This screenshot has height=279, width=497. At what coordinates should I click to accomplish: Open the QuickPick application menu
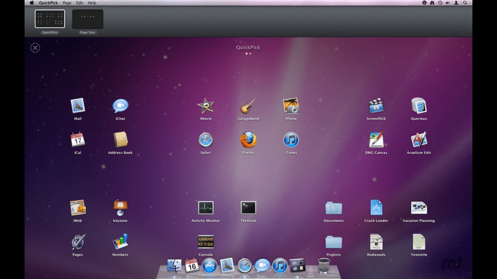pyautogui.click(x=48, y=3)
